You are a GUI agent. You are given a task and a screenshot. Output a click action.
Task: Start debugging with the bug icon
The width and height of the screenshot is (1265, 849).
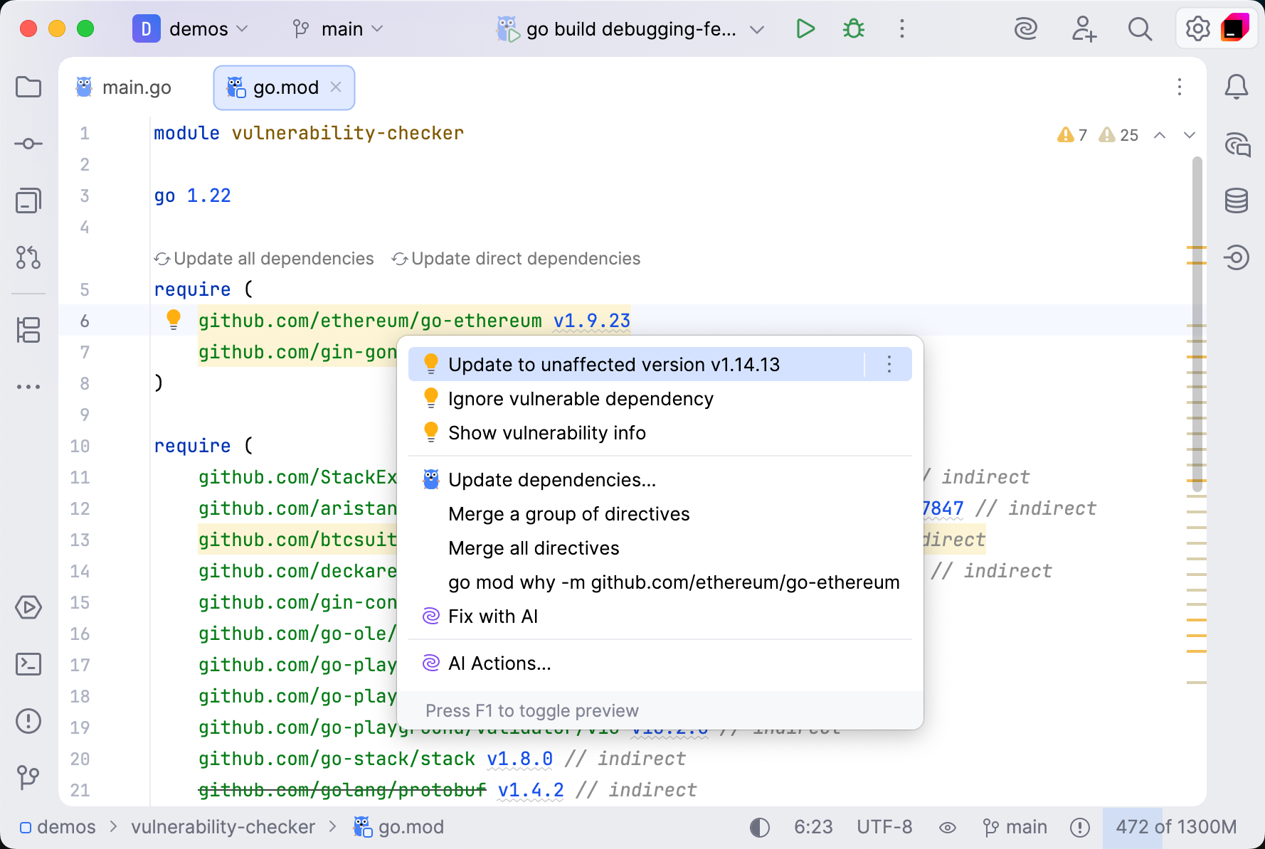tap(853, 29)
